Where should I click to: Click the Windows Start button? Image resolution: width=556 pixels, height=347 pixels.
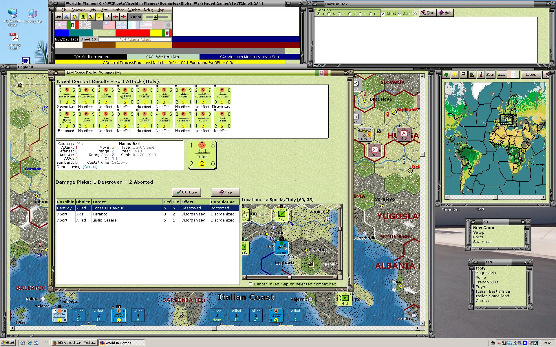[x=8, y=343]
